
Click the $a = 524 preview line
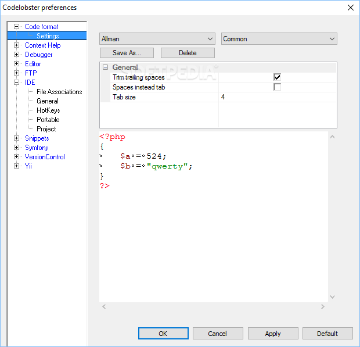tap(143, 156)
